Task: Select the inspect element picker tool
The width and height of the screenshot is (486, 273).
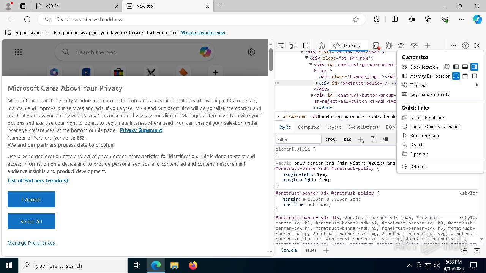Action: pos(281,45)
